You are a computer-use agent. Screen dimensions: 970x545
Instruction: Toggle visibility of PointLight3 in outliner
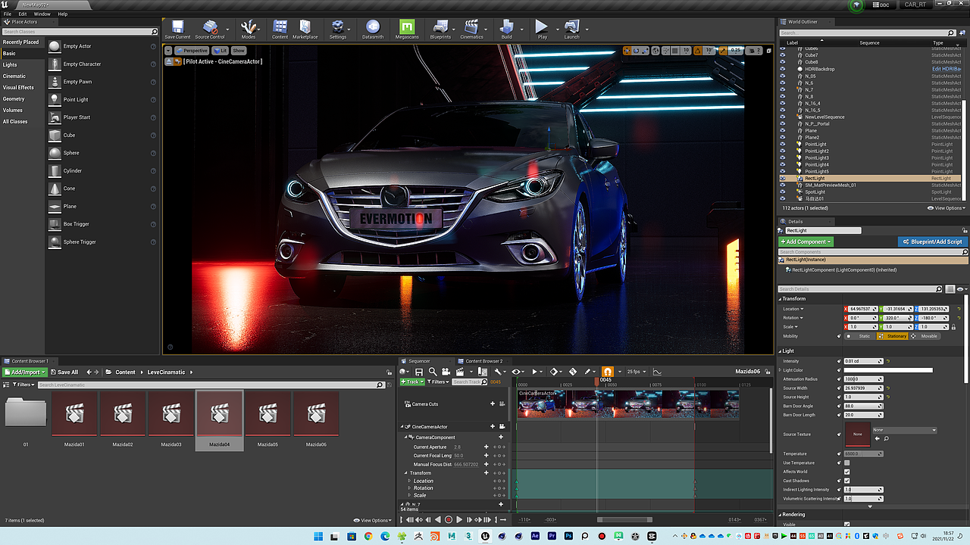pos(783,158)
